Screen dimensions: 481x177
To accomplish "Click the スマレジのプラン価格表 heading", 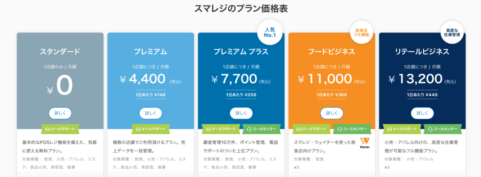I will pyautogui.click(x=241, y=8).
